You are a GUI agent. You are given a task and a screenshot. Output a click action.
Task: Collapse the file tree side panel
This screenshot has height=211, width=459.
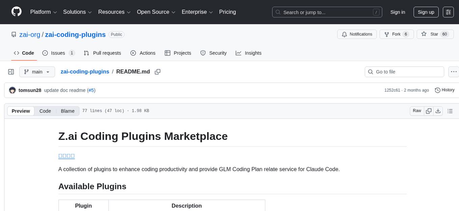[x=11, y=71]
